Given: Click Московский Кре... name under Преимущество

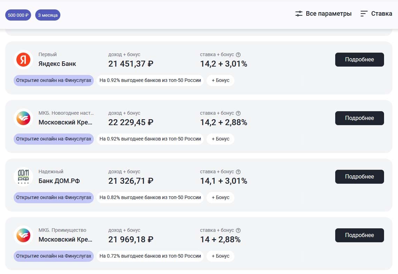Looking at the screenshot, I should (x=65, y=240).
